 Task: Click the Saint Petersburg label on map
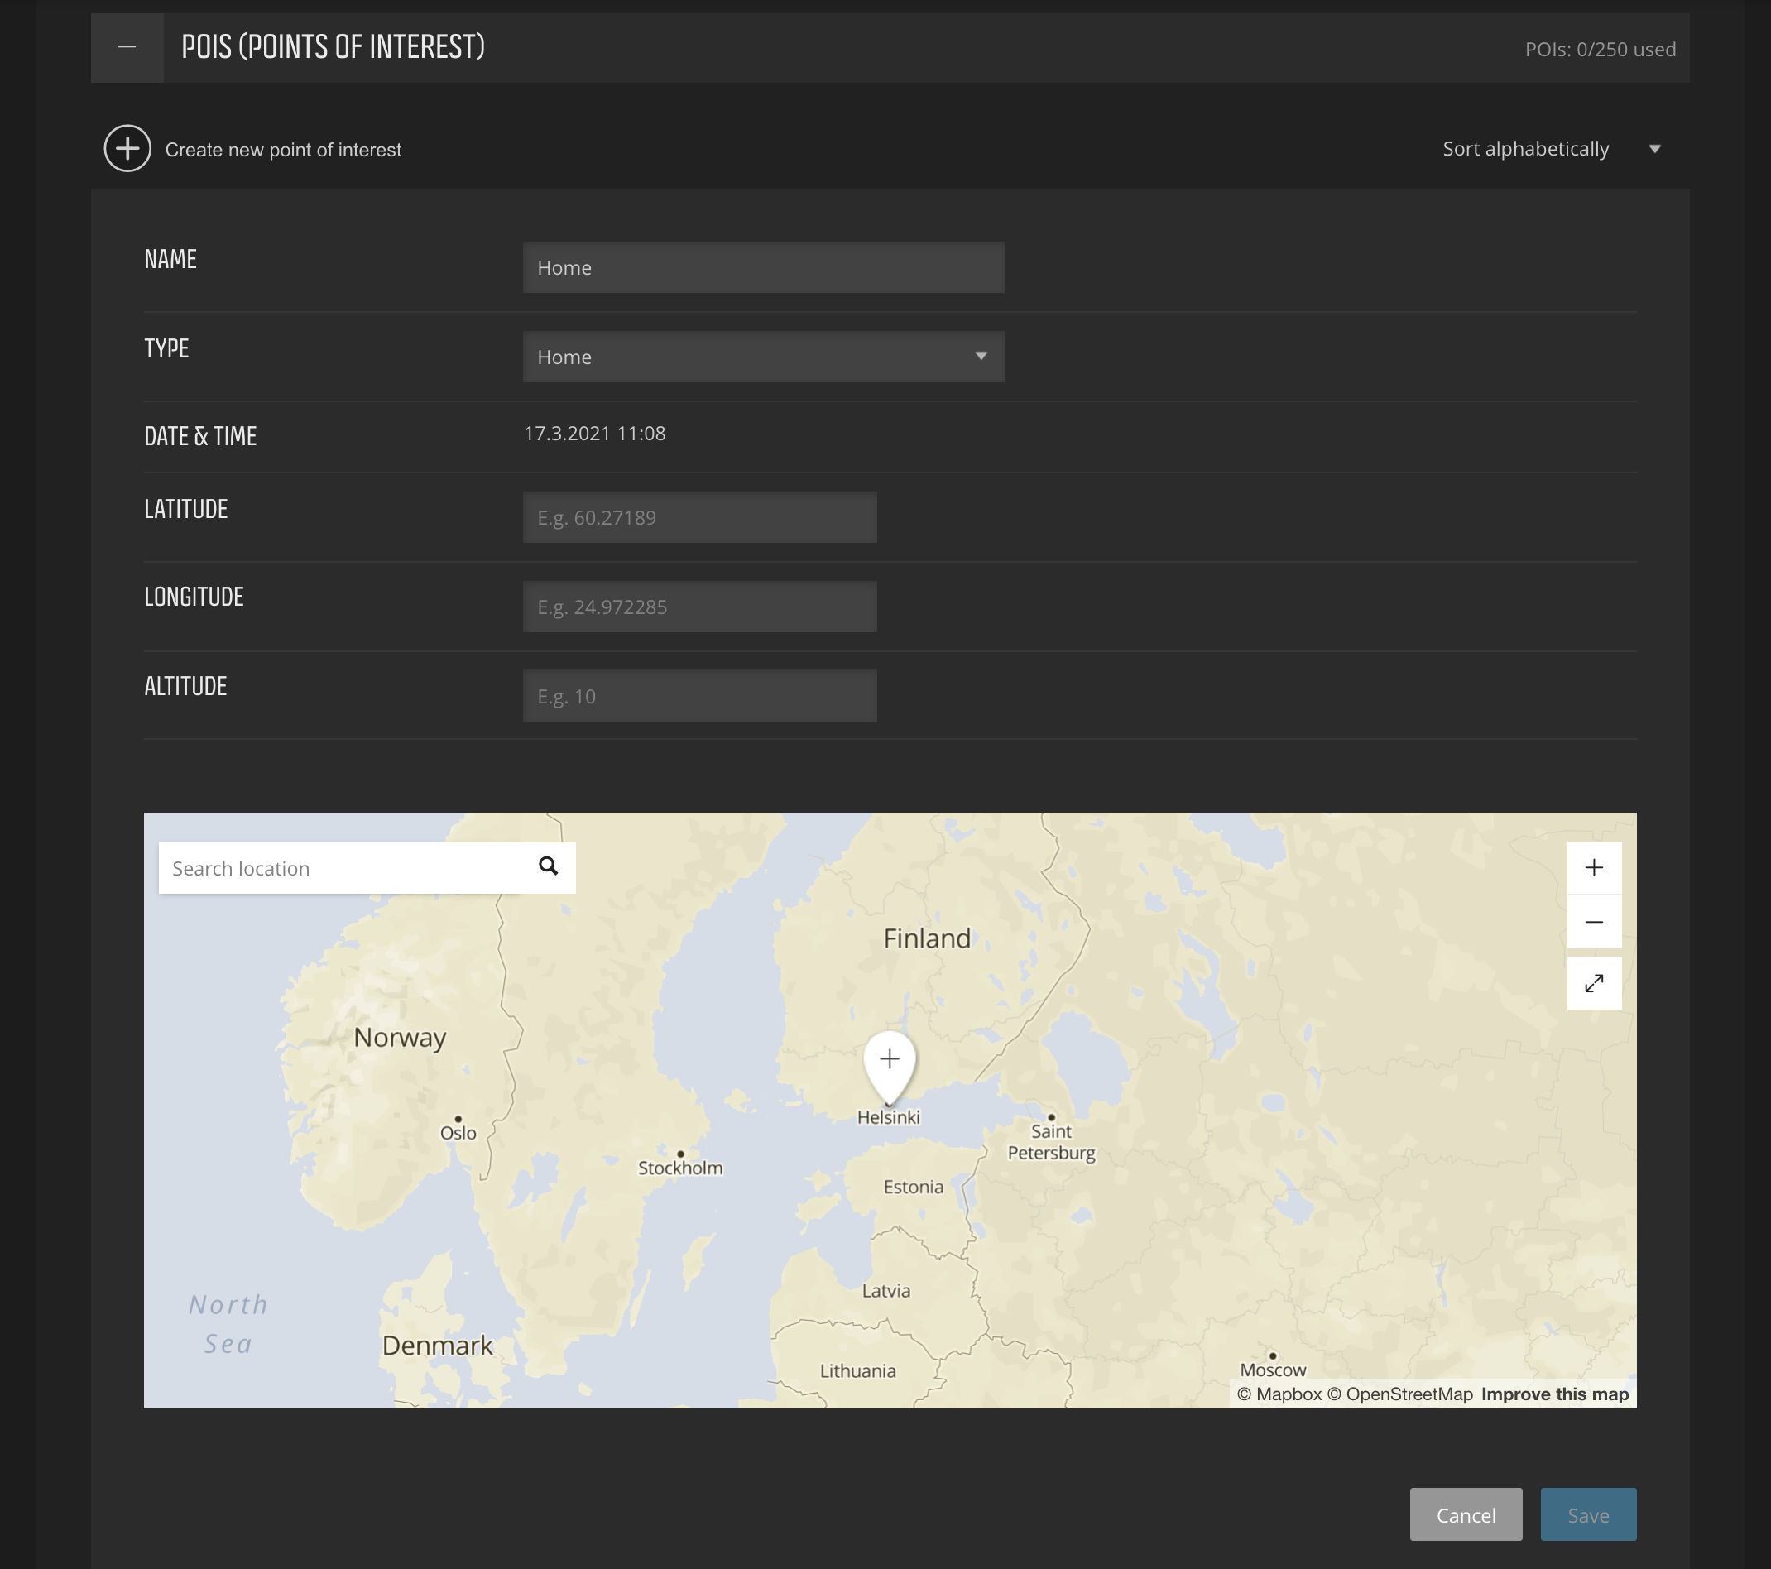(x=1051, y=1142)
